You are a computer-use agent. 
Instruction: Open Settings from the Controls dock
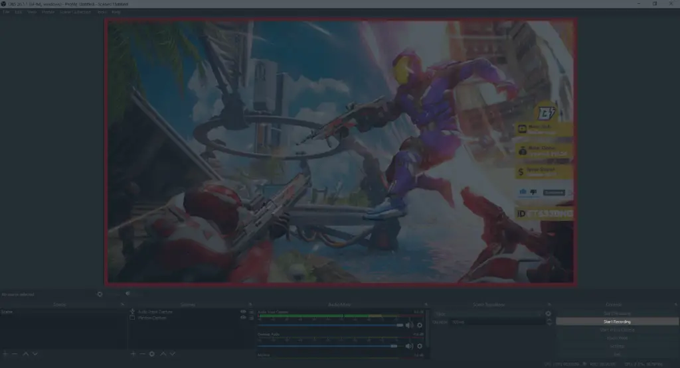tap(617, 346)
